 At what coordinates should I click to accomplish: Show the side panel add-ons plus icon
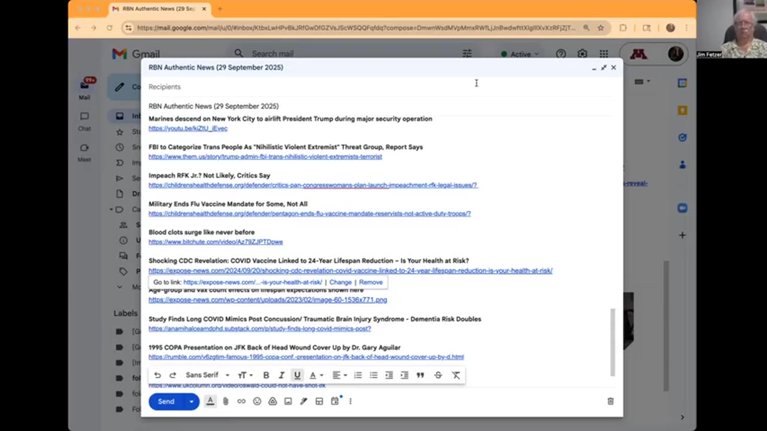(x=683, y=235)
